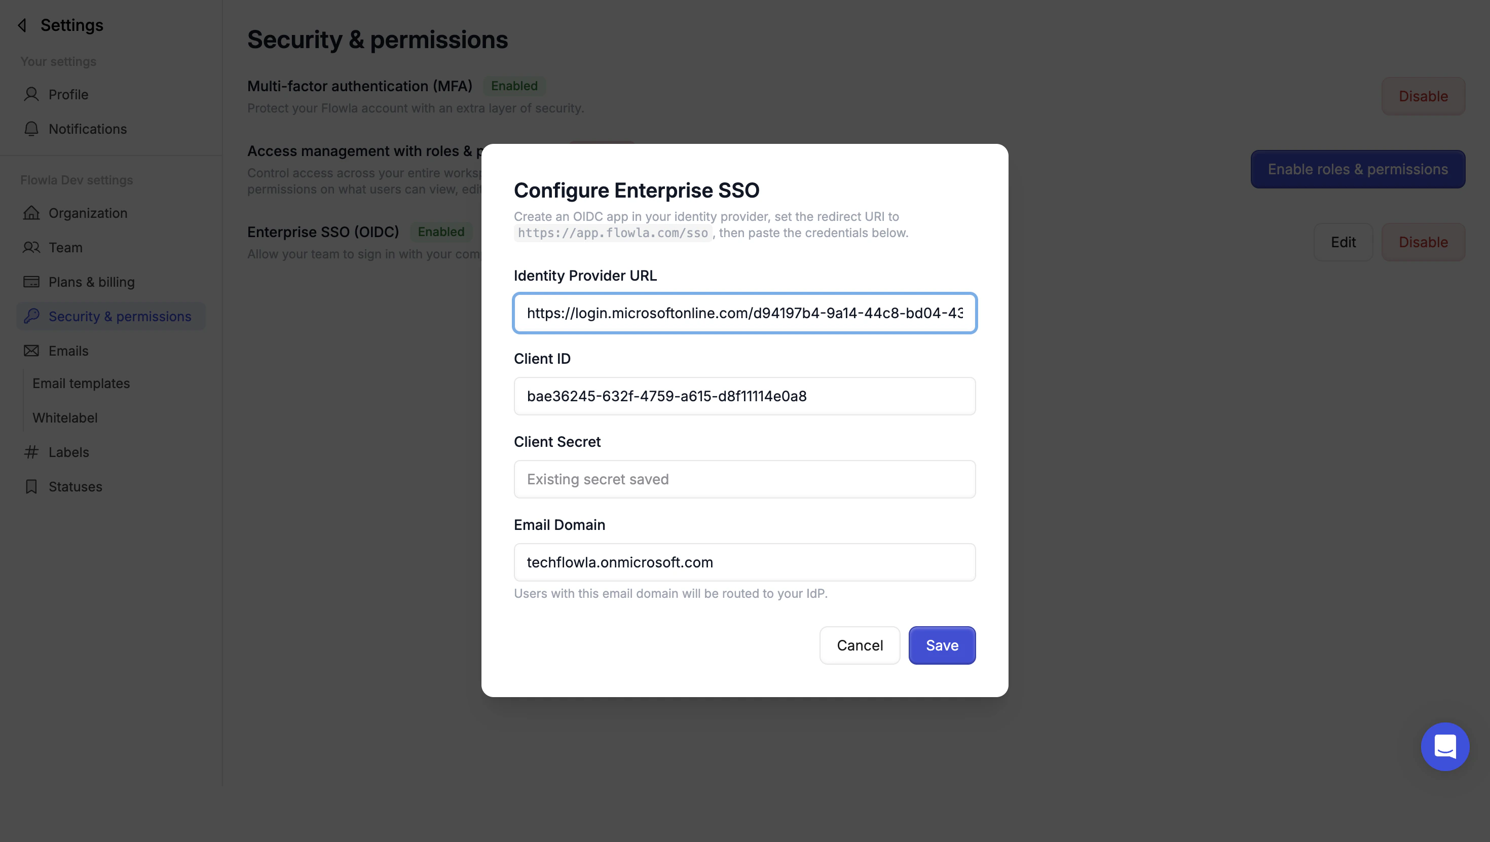Open Email templates
Image resolution: width=1490 pixels, height=842 pixels.
point(81,383)
